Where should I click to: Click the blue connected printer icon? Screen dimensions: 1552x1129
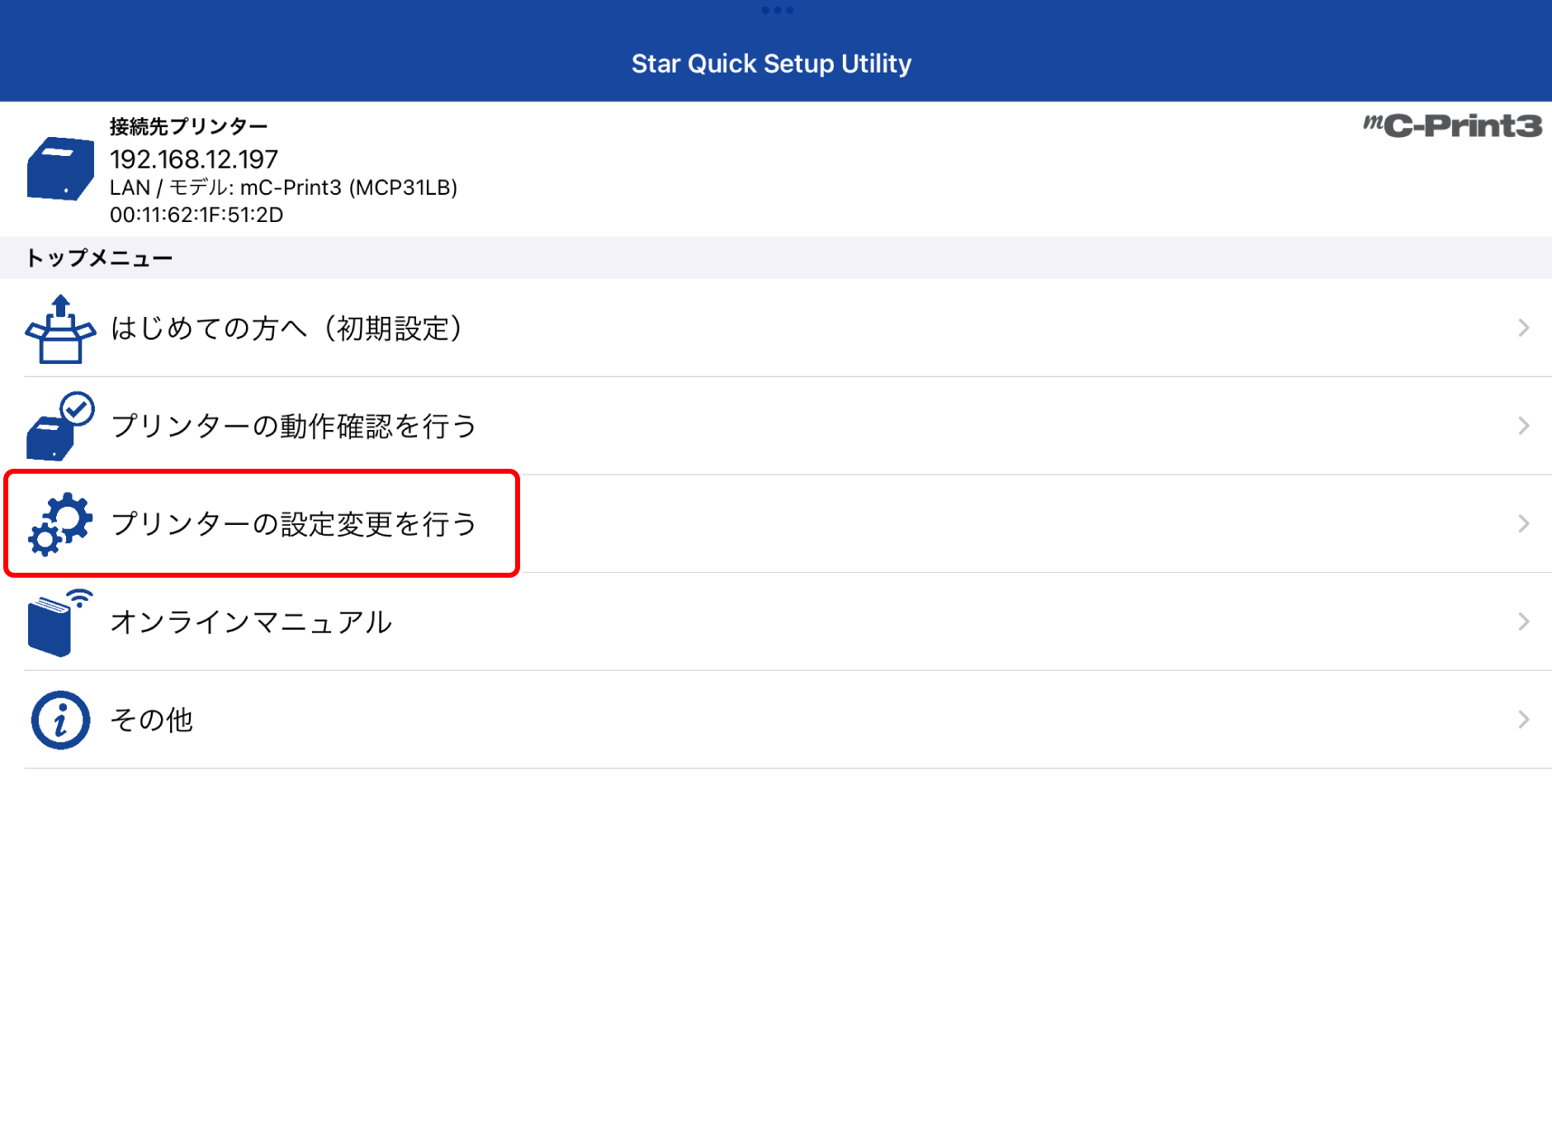[60, 169]
